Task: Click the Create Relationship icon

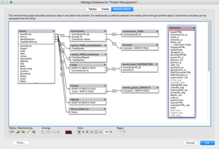Action: (18, 132)
